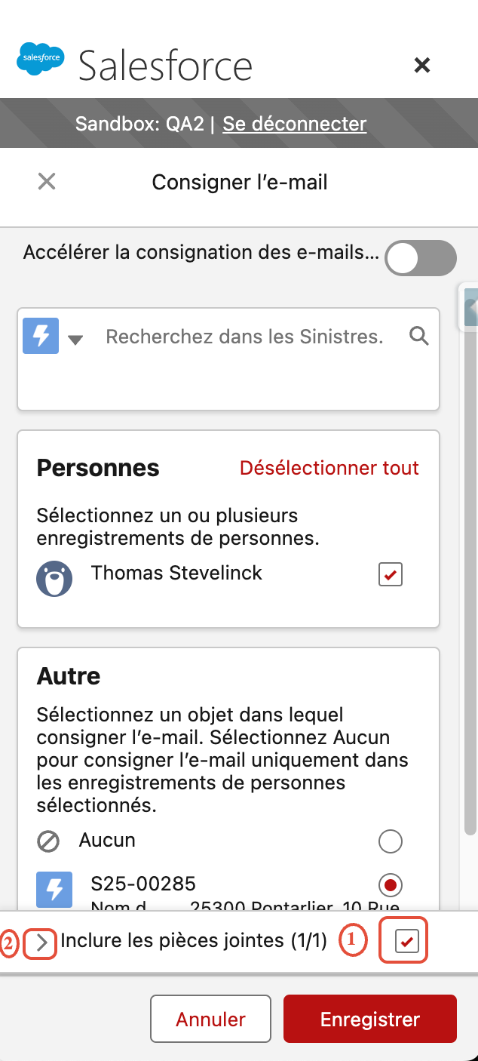The height and width of the screenshot is (1061, 478).
Task: Click the Annuler button
Action: click(210, 1019)
